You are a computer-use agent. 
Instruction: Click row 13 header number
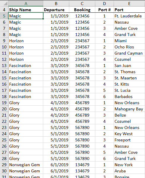pyautogui.click(x=4, y=66)
